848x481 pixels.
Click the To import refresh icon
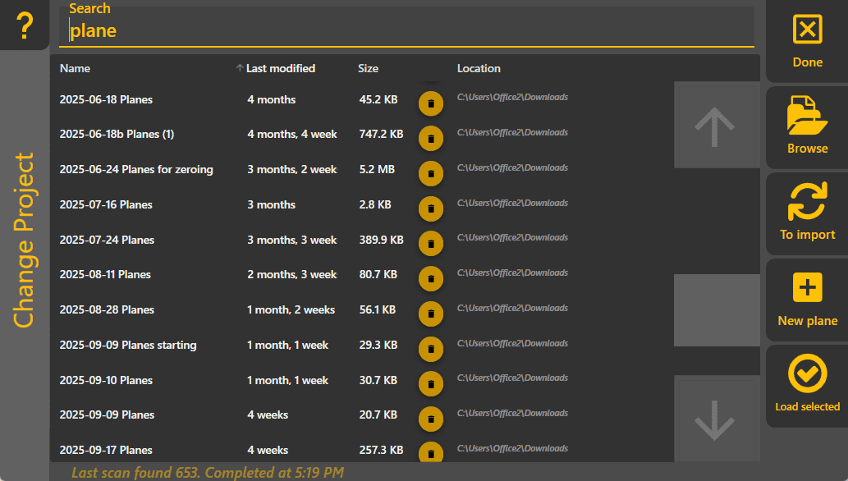[x=807, y=212]
